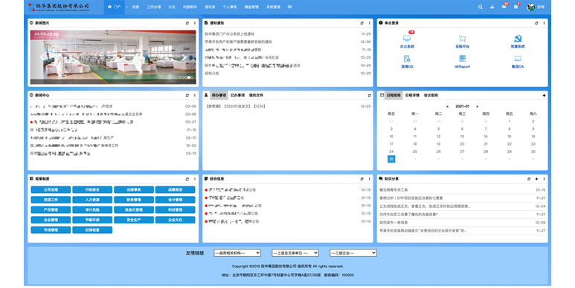Screen dimensions: 575x288
Task: Open the HBReport icon
Action: point(462,59)
